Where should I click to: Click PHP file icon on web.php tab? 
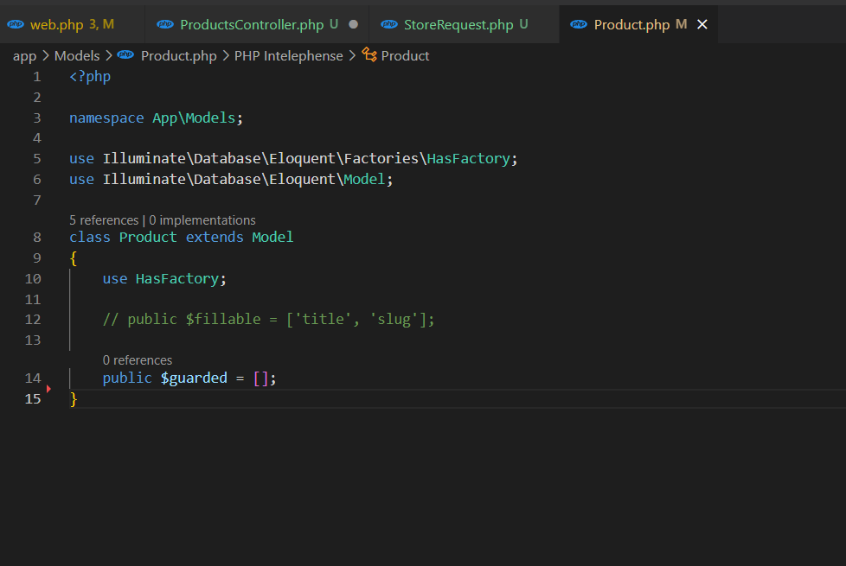point(16,24)
